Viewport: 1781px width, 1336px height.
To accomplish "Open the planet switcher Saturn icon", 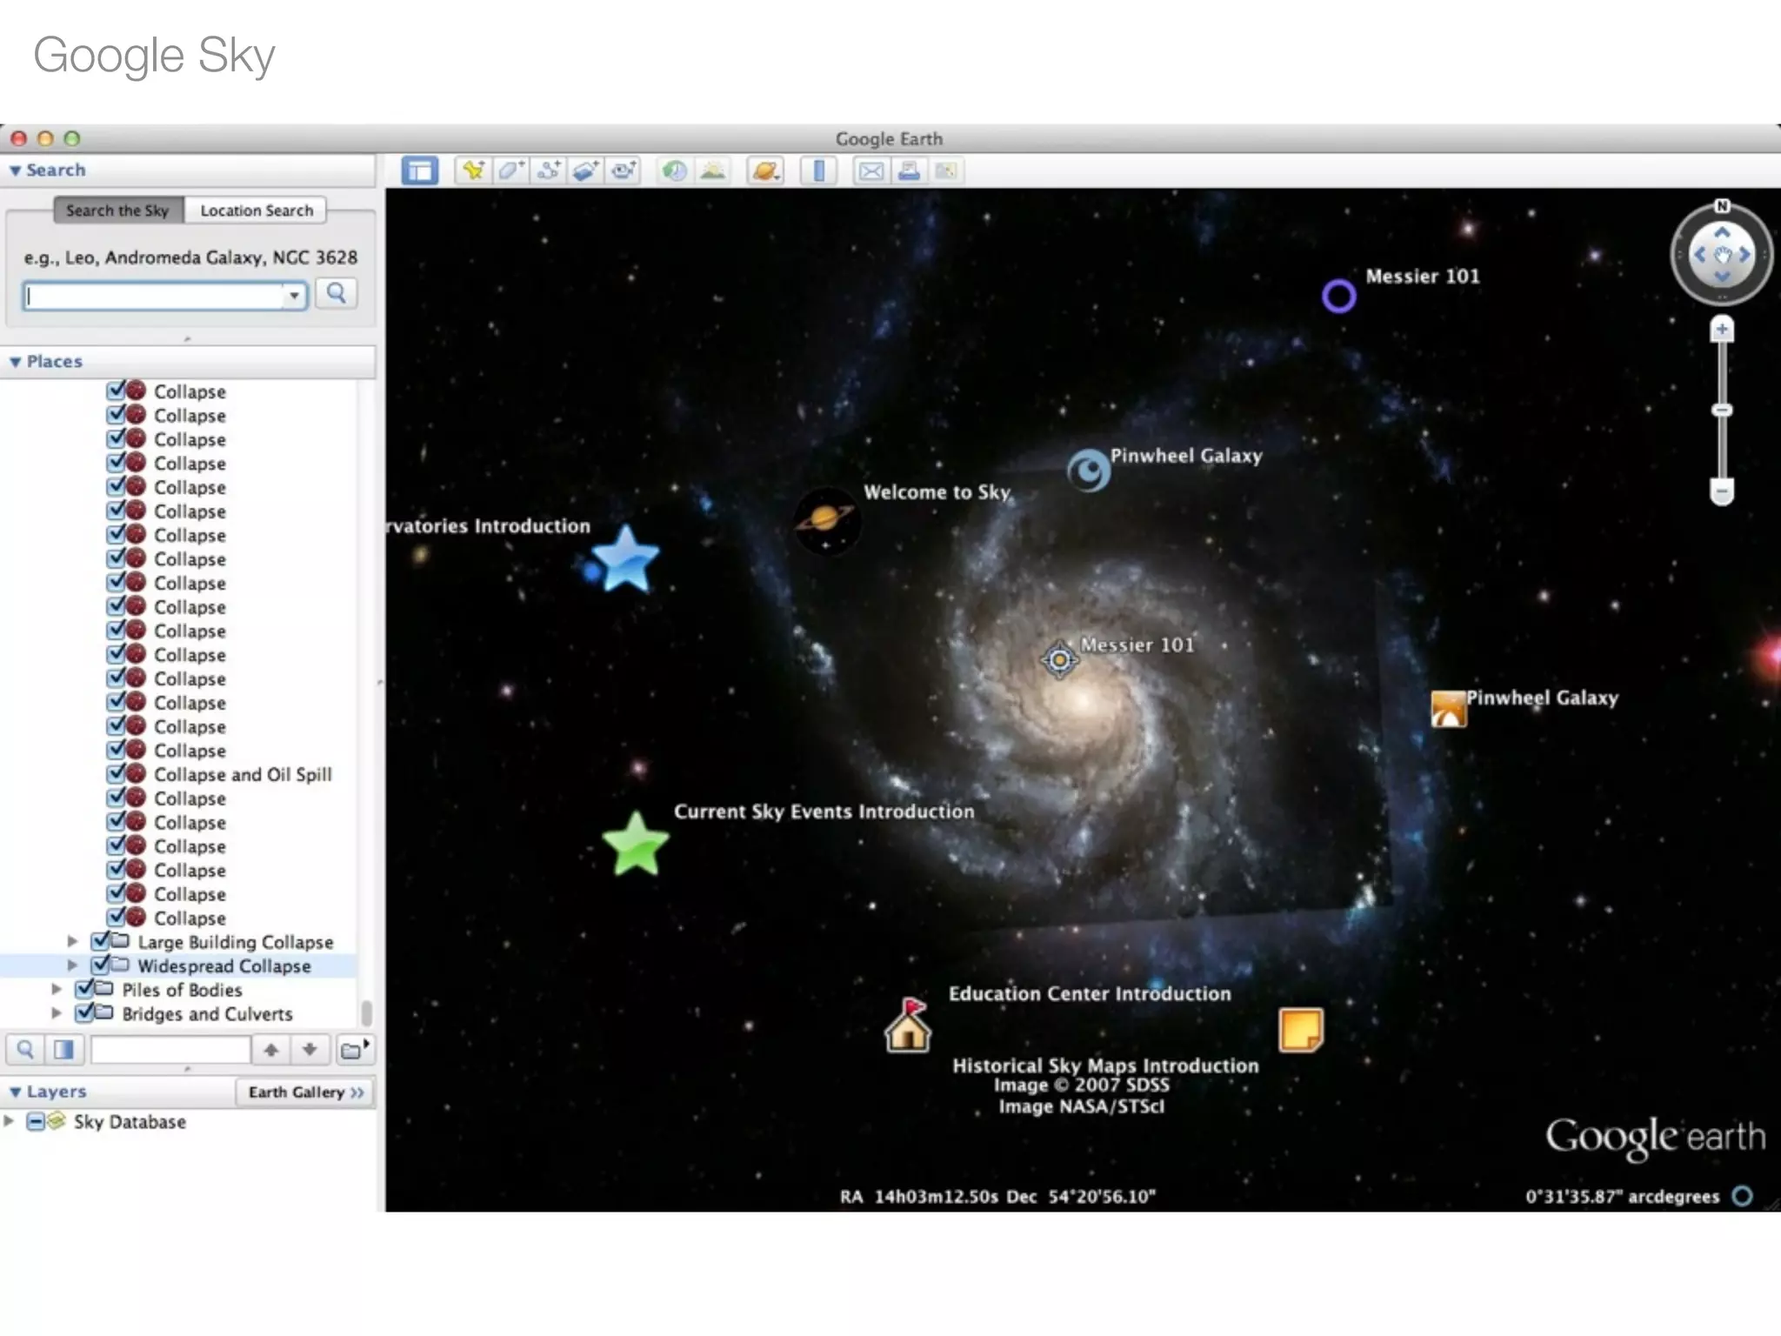I will [x=765, y=170].
